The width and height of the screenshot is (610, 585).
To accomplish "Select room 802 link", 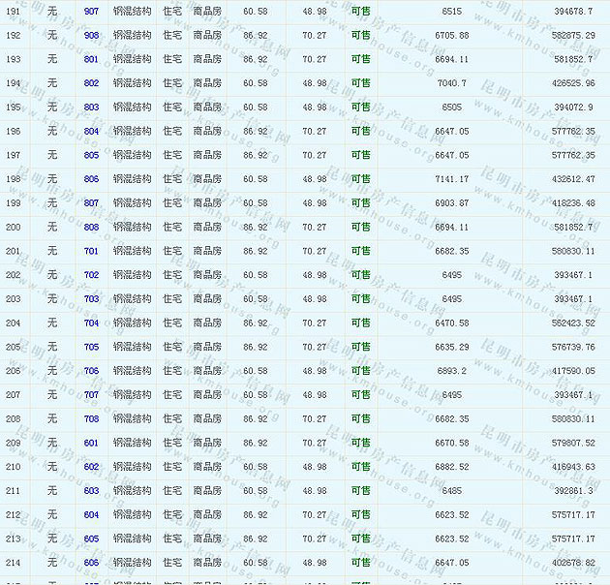I will click(x=91, y=83).
